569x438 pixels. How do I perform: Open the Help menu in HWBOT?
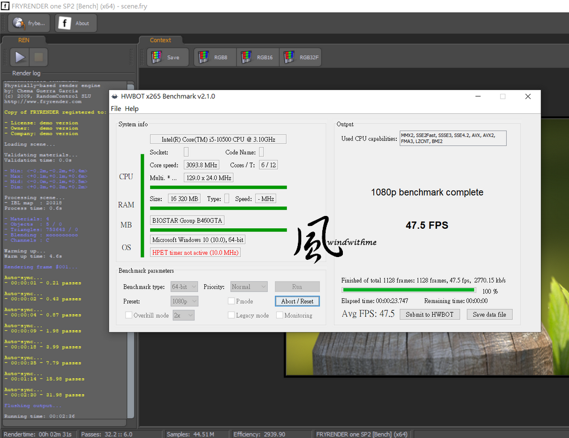click(x=132, y=109)
